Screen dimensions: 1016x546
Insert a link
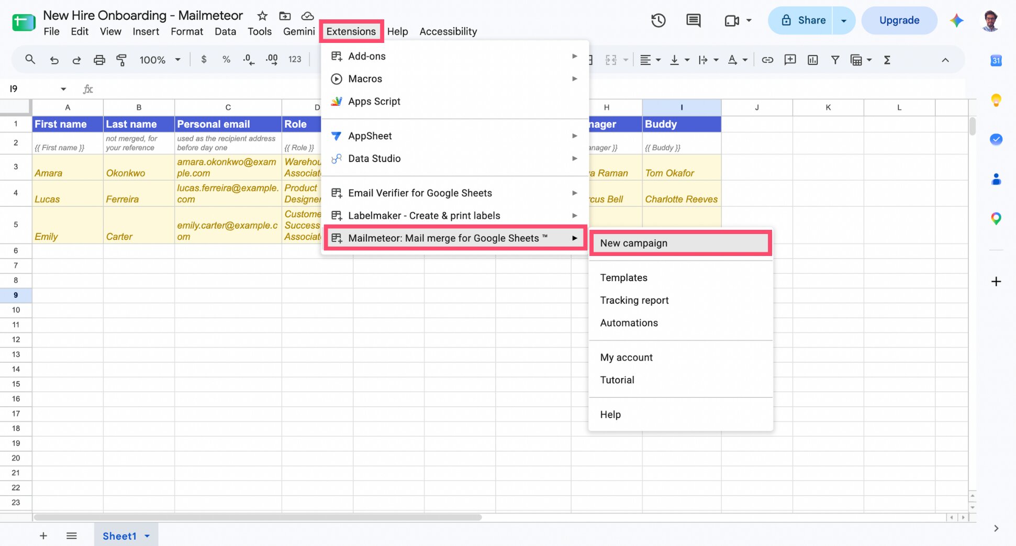tap(767, 60)
